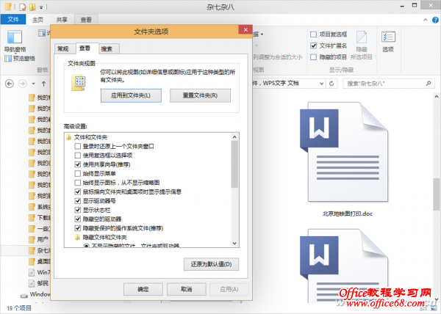Viewport: 441px width, 314px height.
Task: Select the 下载 folder in tree
Action: click(x=40, y=218)
